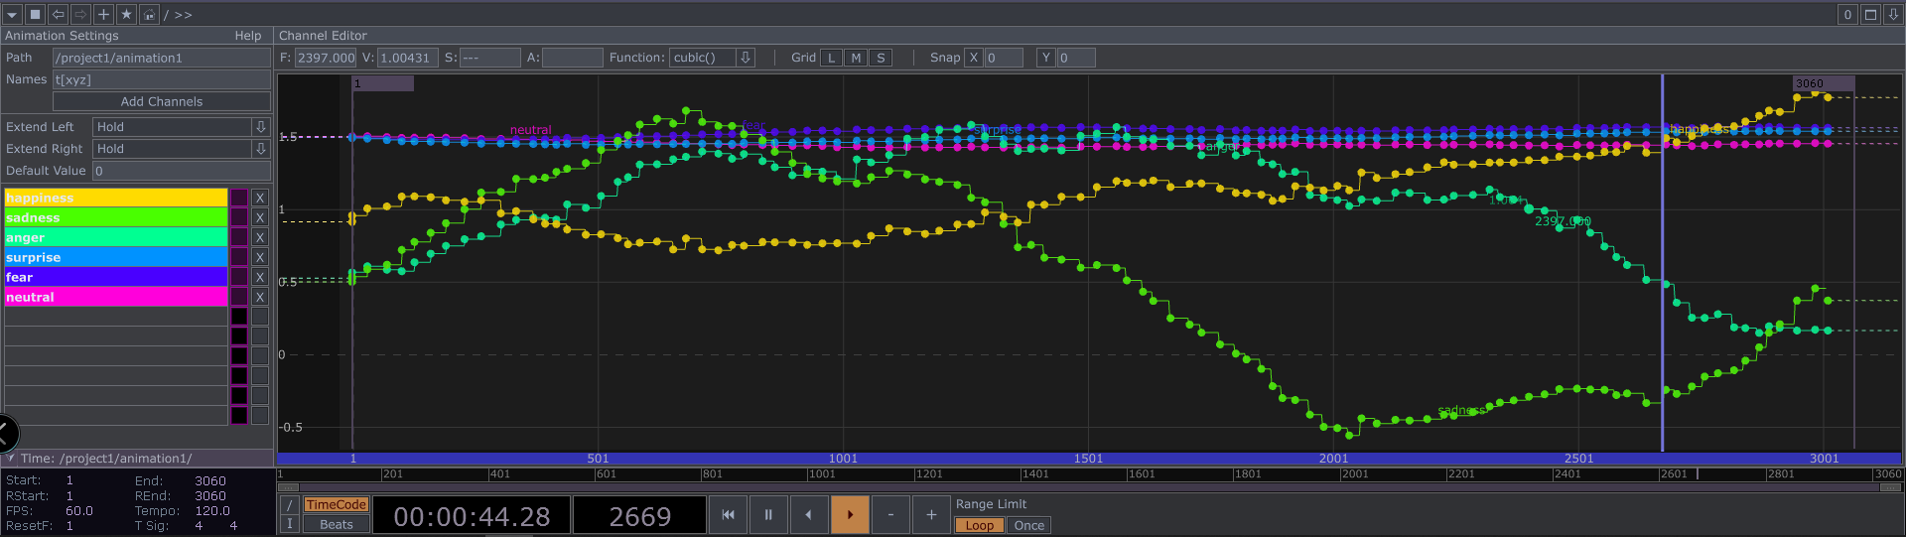Toggle the neutral channel display box
This screenshot has width=1906, height=537.
click(239, 297)
